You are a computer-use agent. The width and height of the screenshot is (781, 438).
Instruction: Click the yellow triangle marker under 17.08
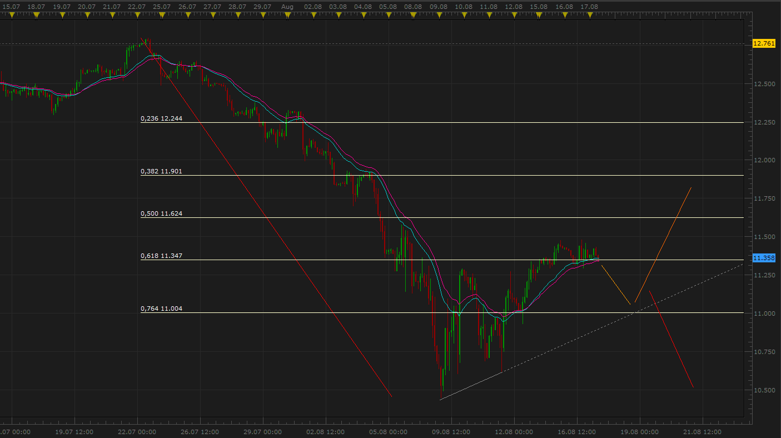coord(589,16)
